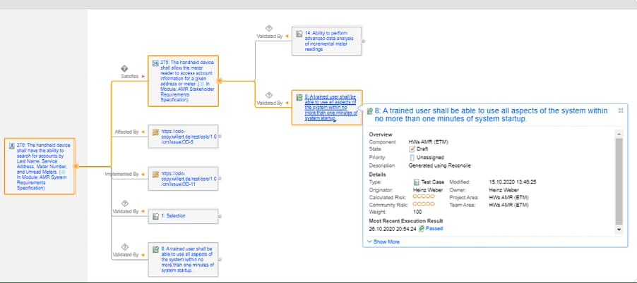
Task: Click the Community Risk rating circles
Action: 424,204
